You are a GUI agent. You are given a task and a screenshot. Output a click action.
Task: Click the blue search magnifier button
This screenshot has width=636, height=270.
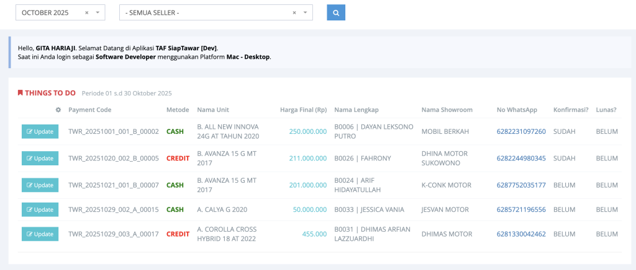pyautogui.click(x=336, y=12)
